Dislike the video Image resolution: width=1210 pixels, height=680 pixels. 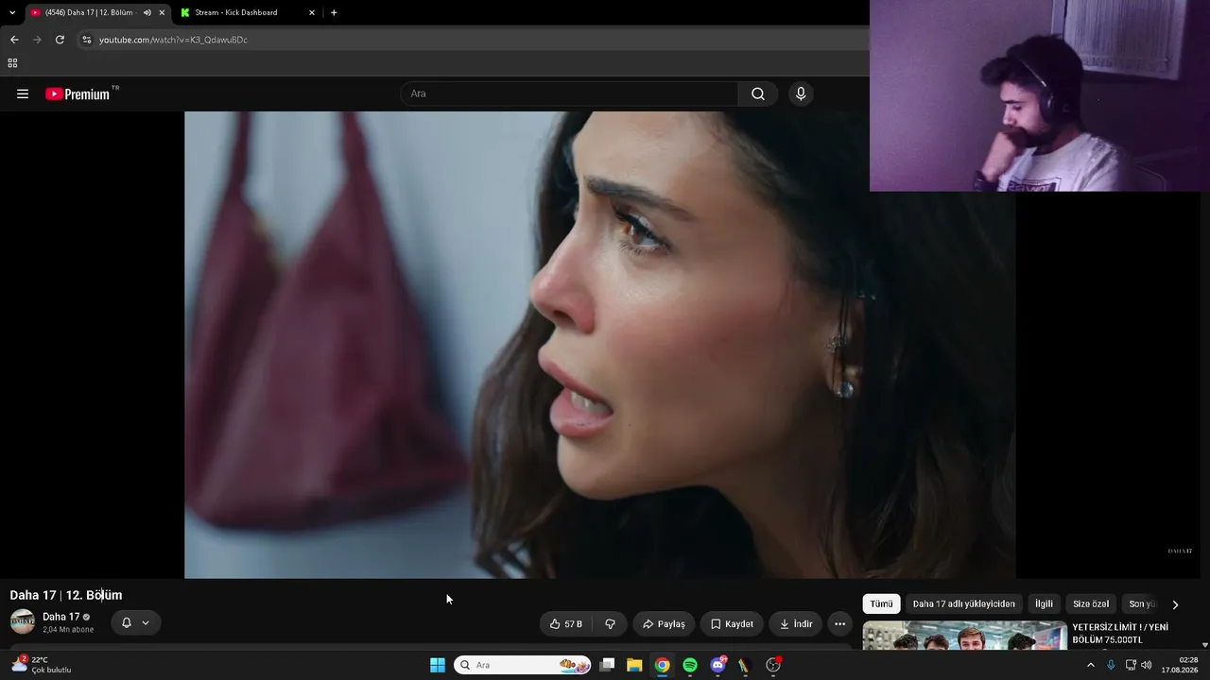click(610, 623)
